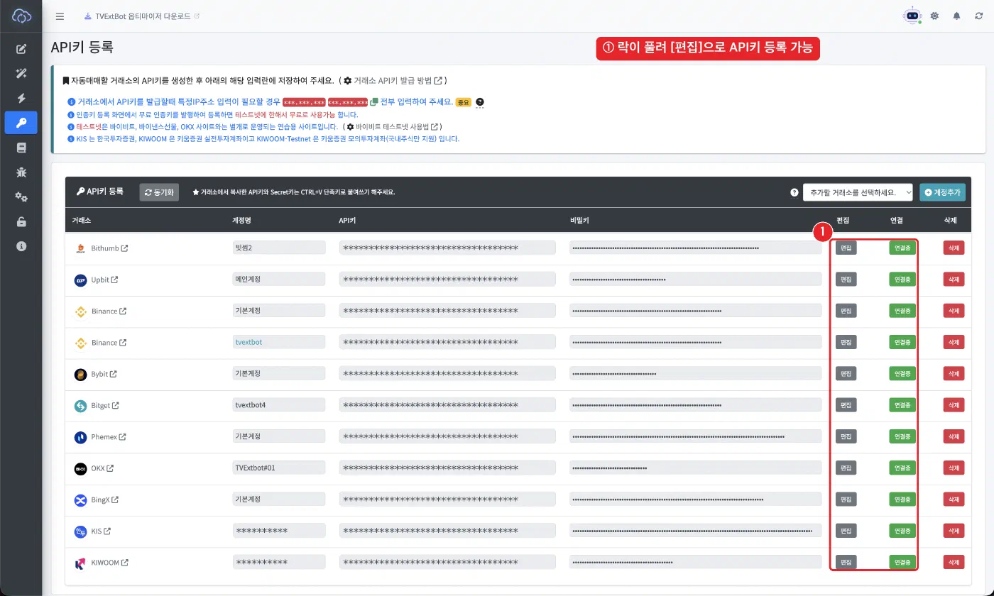Click the tvextbot account name field
The height and width of the screenshot is (596, 994).
click(x=279, y=342)
